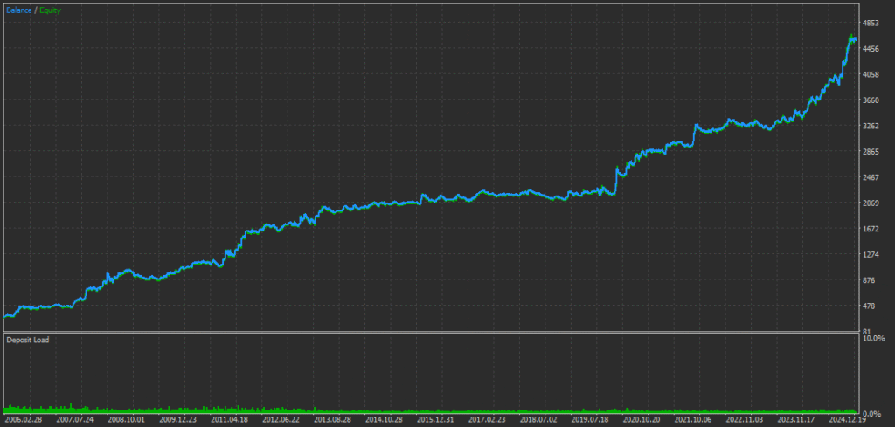Screen dimensions: 895x427
Task: Click the 2020.10.20 date label
Action: point(641,420)
